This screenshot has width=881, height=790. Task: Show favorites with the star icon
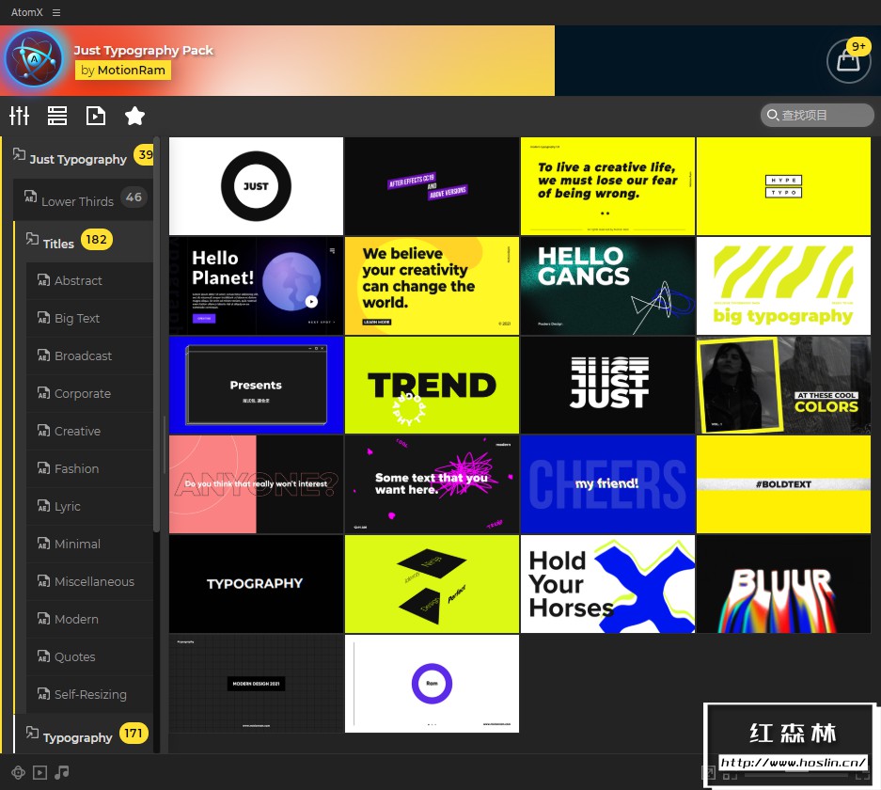[134, 116]
